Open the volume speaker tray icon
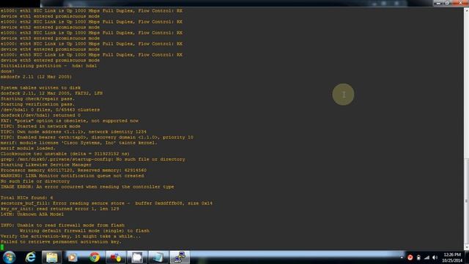Image resolution: width=469 pixels, height=264 pixels. pyautogui.click(x=435, y=257)
